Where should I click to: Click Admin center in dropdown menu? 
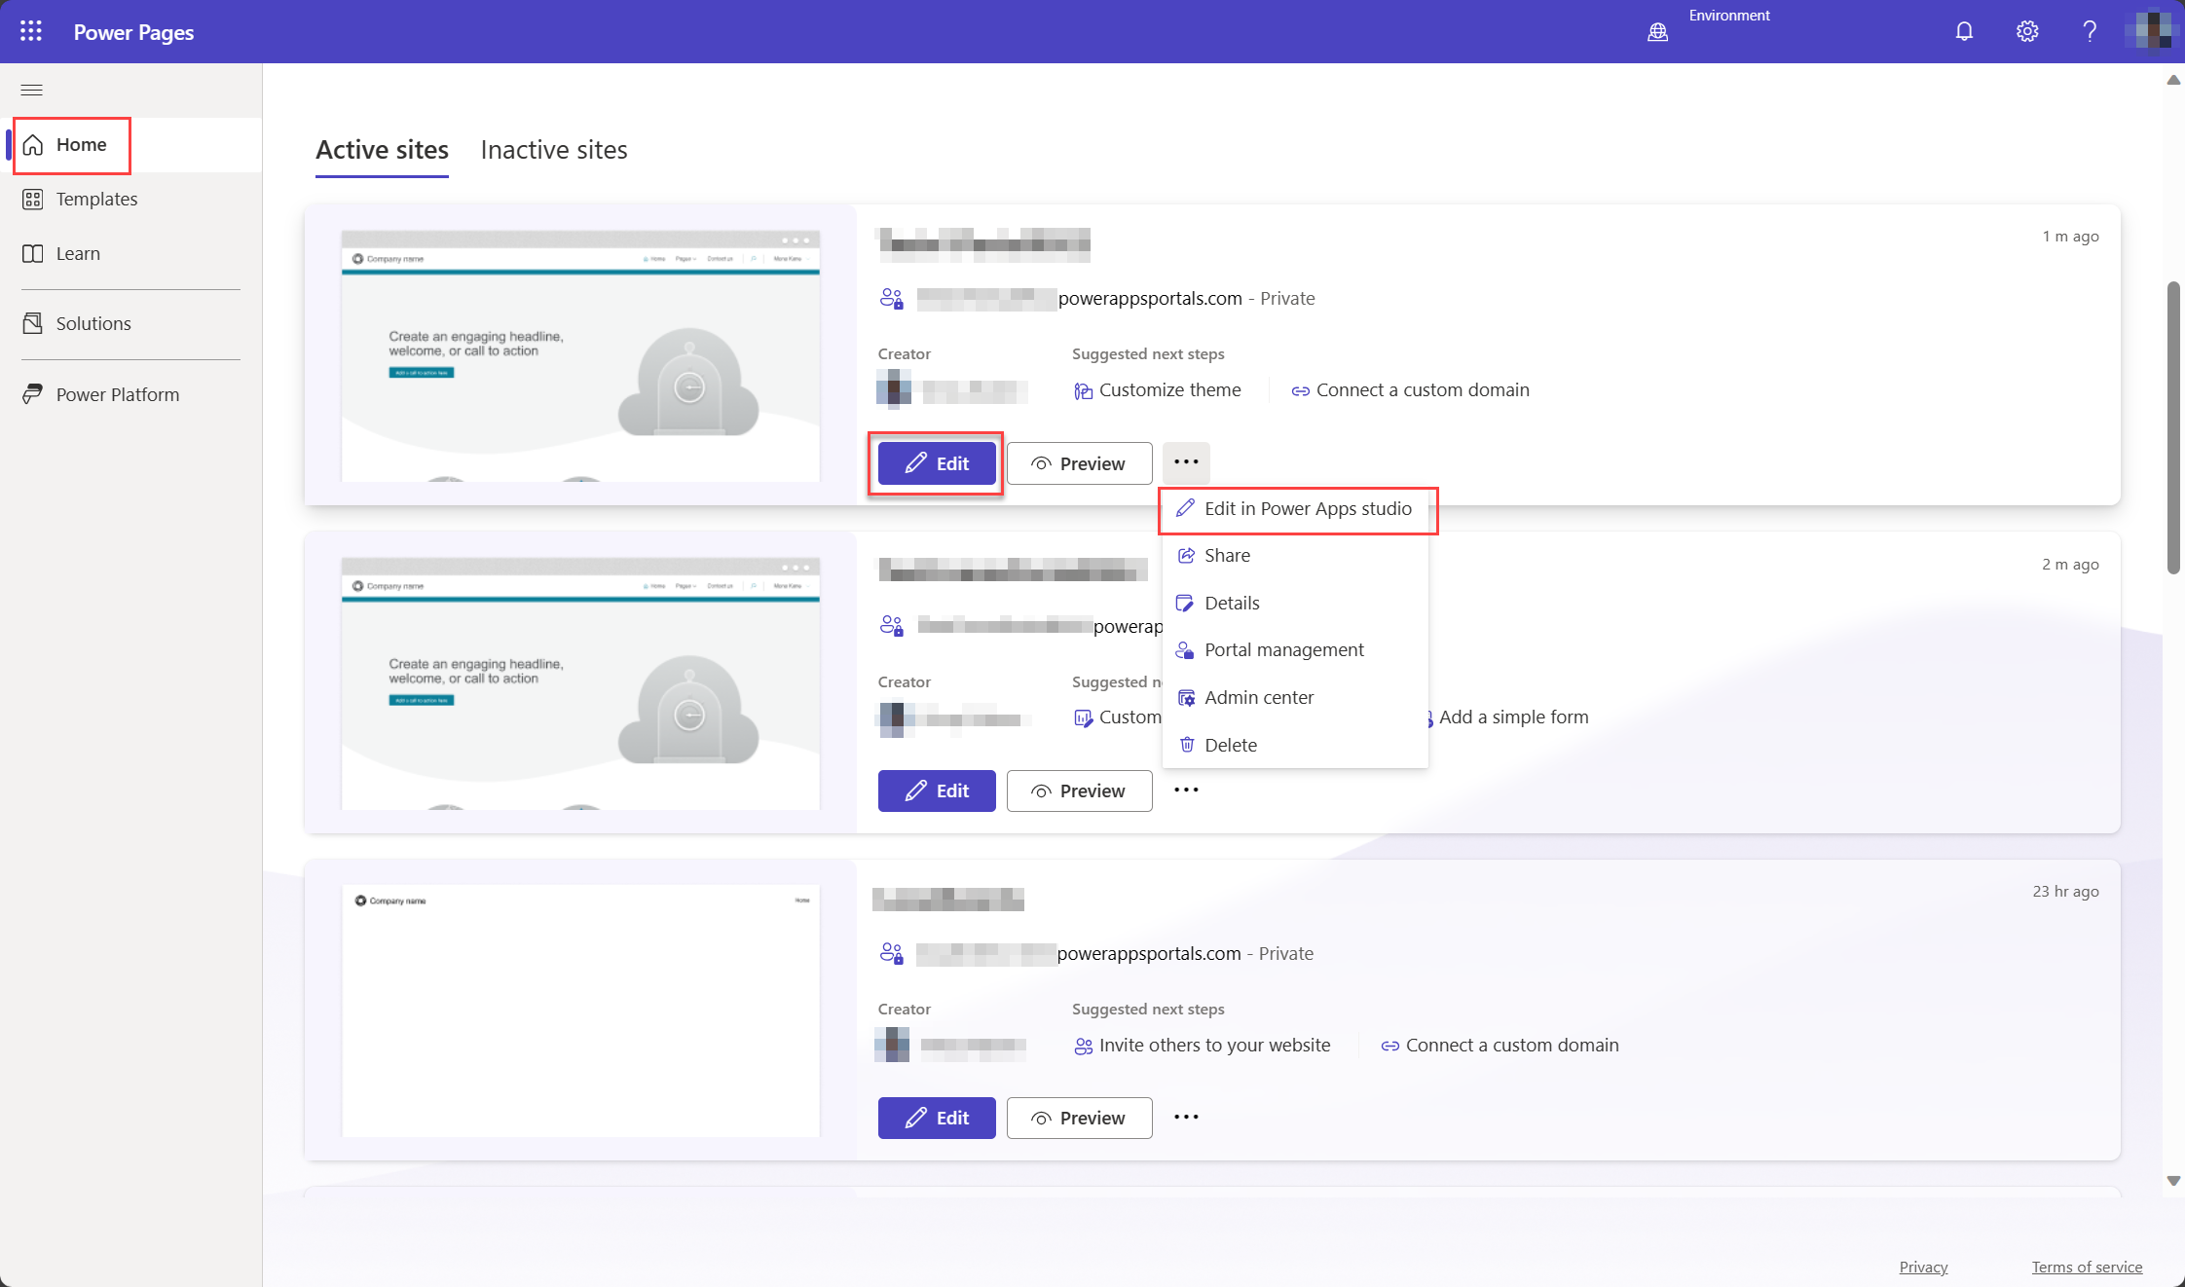1260,697
